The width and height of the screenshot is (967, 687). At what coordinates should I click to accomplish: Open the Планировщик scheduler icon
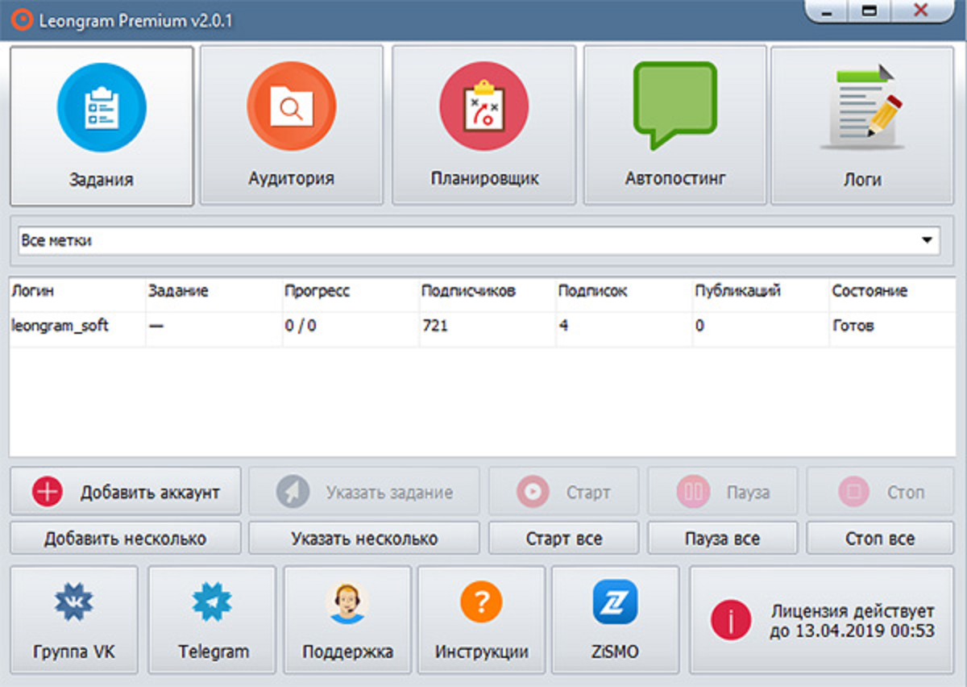pos(483,106)
